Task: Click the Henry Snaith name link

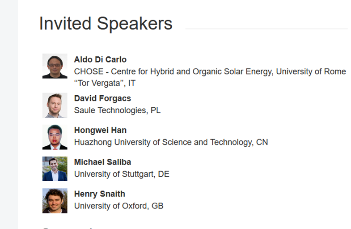Action: 100,194
